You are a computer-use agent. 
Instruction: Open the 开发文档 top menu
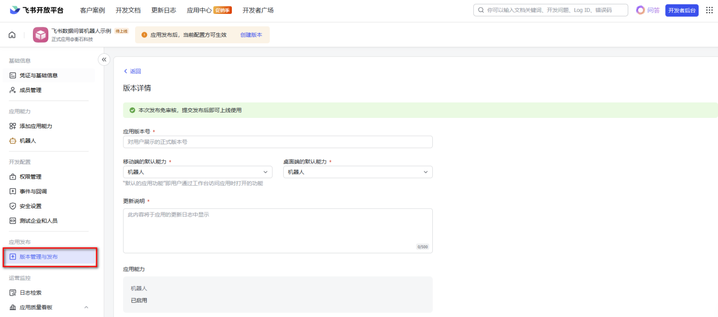pyautogui.click(x=128, y=10)
